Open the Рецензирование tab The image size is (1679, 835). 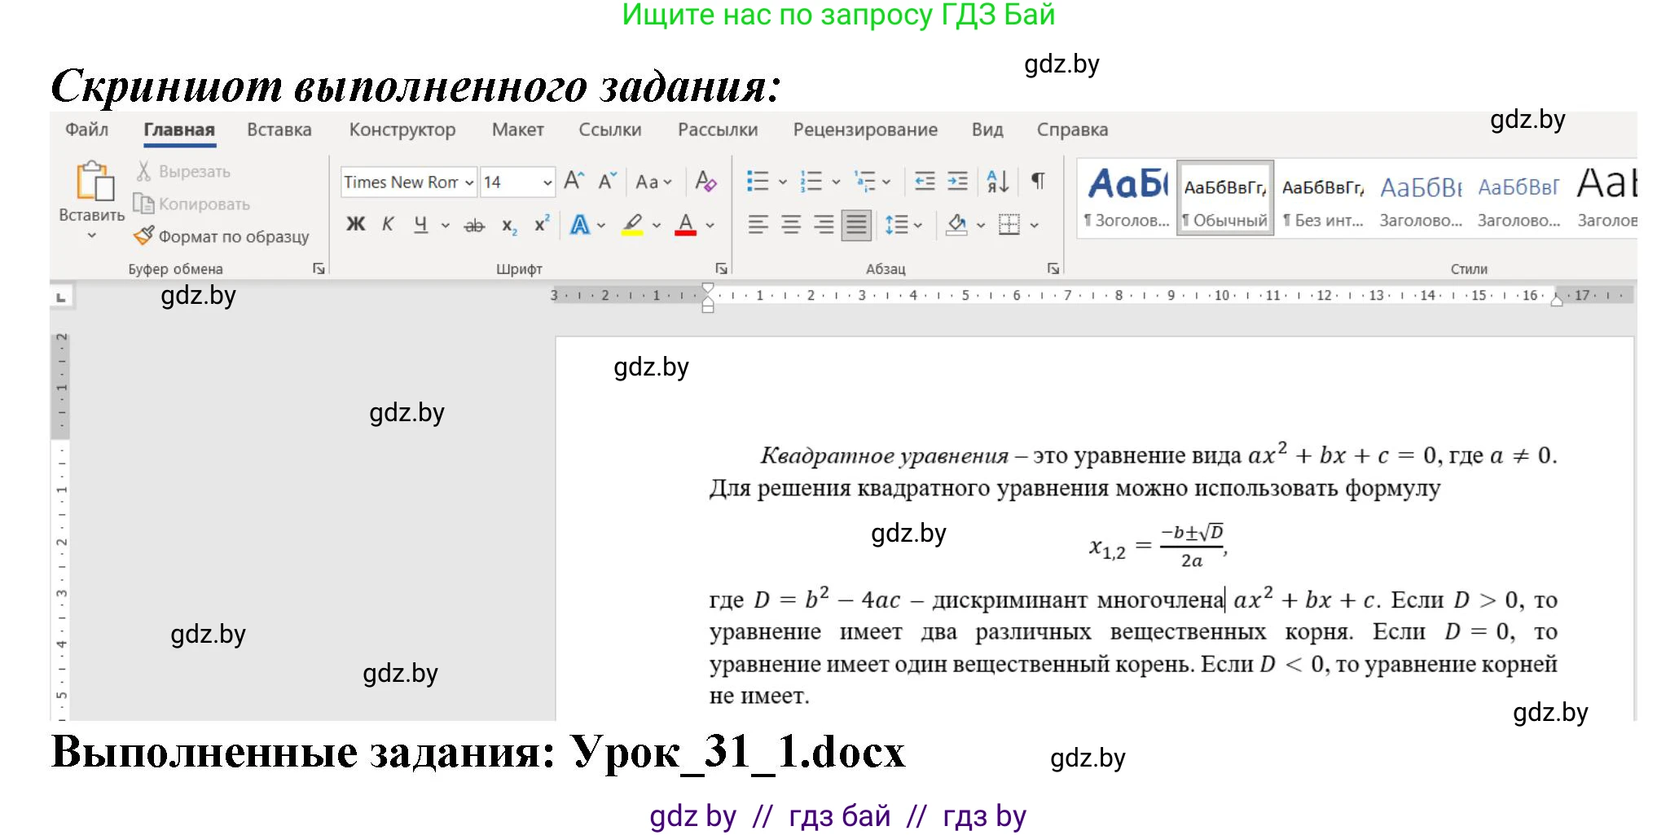point(865,130)
